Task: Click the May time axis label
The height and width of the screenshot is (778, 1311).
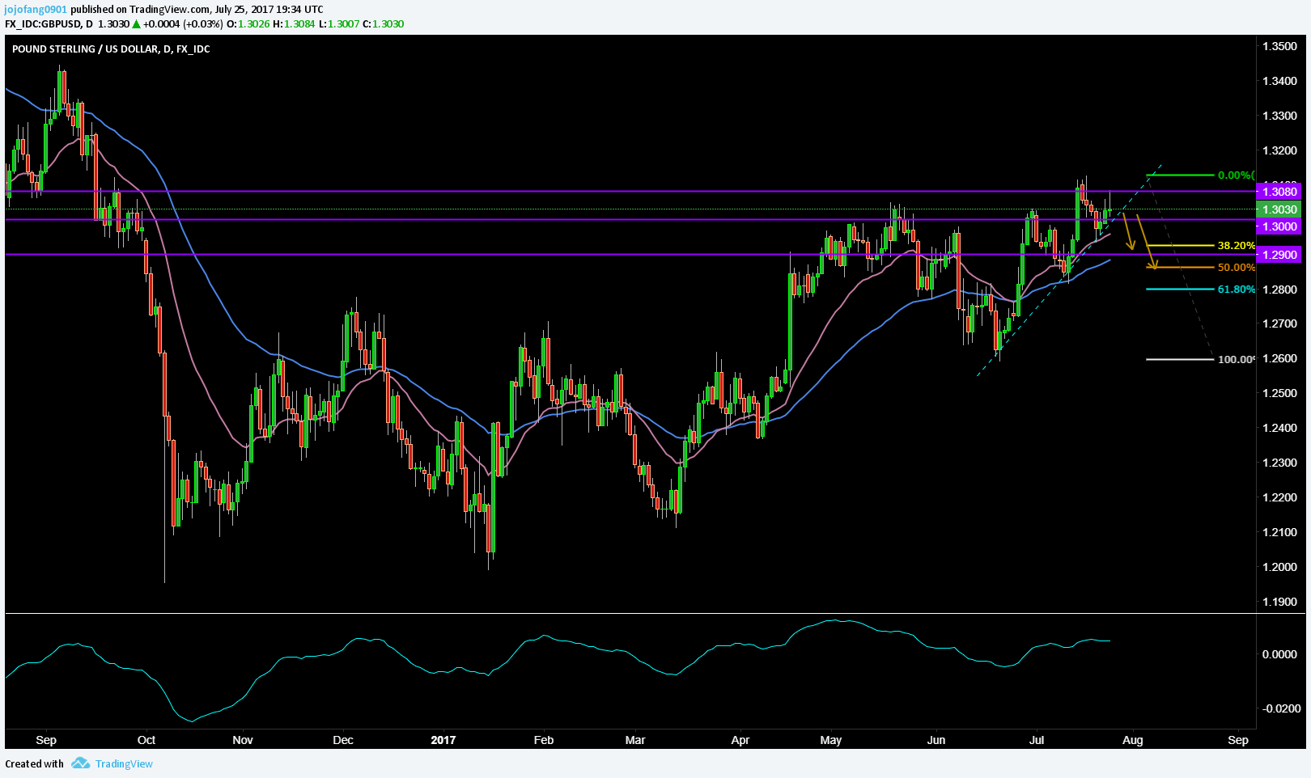Action: (831, 740)
